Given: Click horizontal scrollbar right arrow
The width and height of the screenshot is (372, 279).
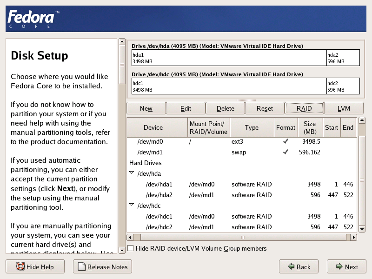Looking at the screenshot, I should tap(354, 237).
